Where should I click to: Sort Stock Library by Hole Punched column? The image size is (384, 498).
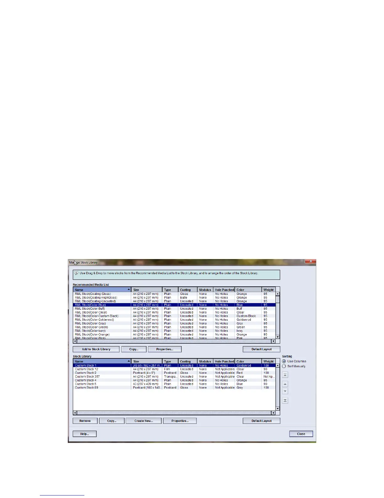(224, 362)
